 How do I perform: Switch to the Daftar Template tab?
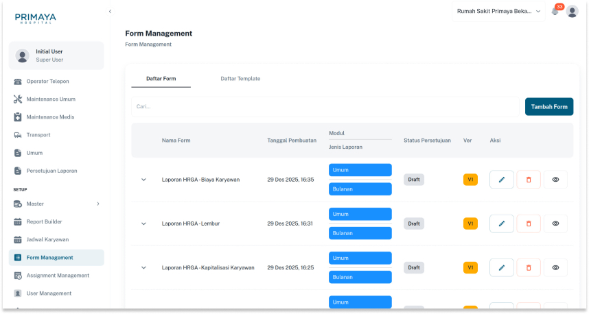[x=240, y=79]
